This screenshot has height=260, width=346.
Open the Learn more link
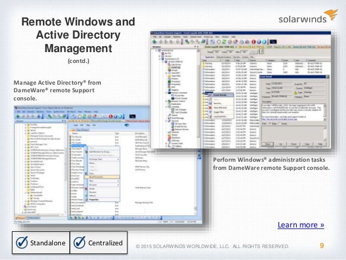(301, 225)
